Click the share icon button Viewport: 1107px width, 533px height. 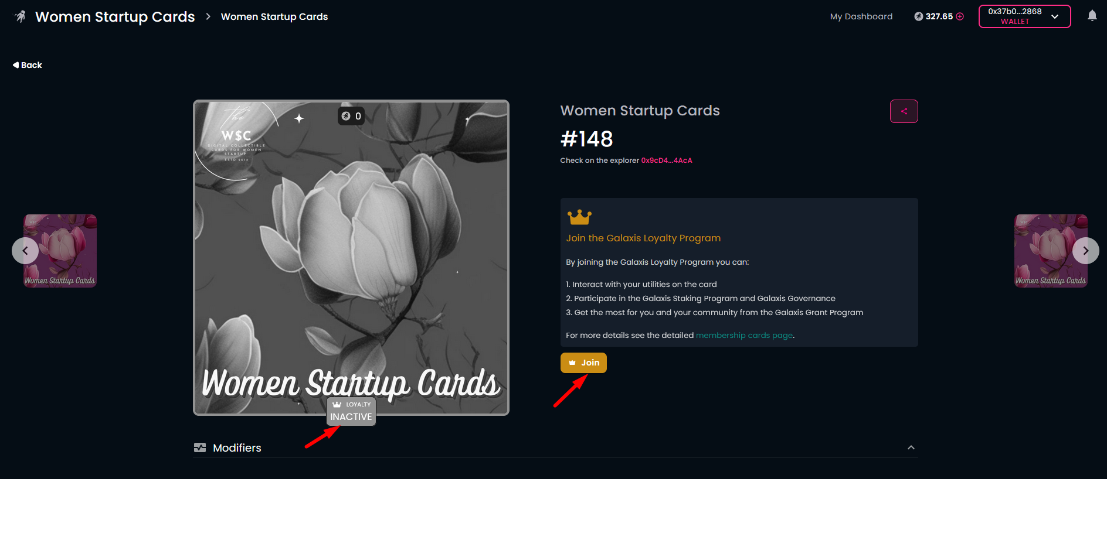(x=904, y=111)
